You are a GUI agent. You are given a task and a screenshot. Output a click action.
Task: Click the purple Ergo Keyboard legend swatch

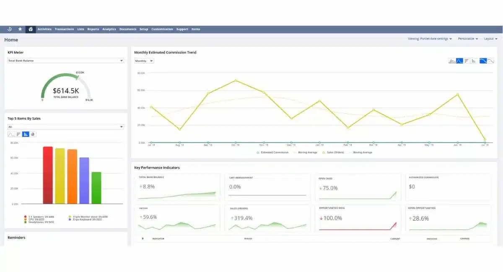(x=69, y=219)
